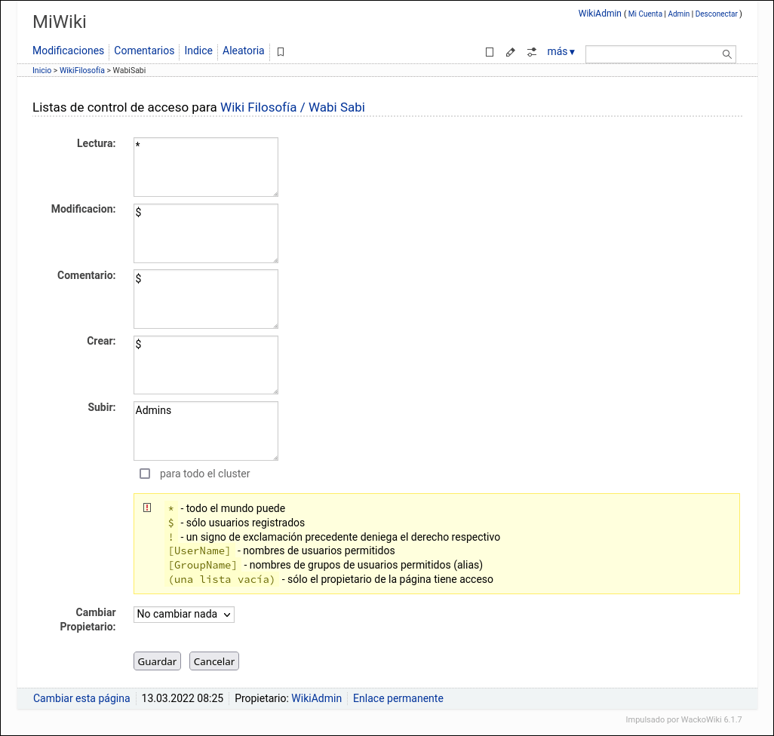Click the Cancelar button

214,661
